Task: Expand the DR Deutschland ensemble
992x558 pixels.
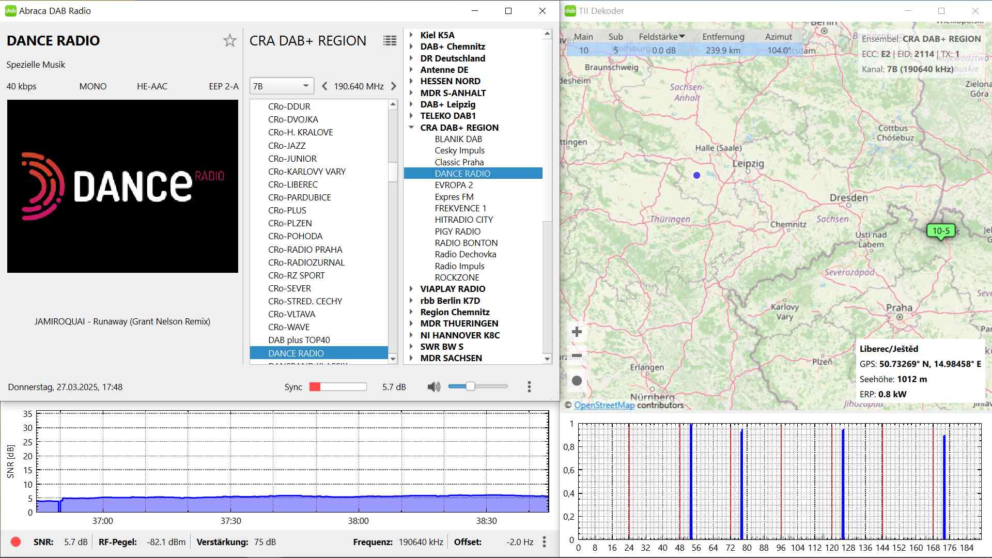Action: 411,58
